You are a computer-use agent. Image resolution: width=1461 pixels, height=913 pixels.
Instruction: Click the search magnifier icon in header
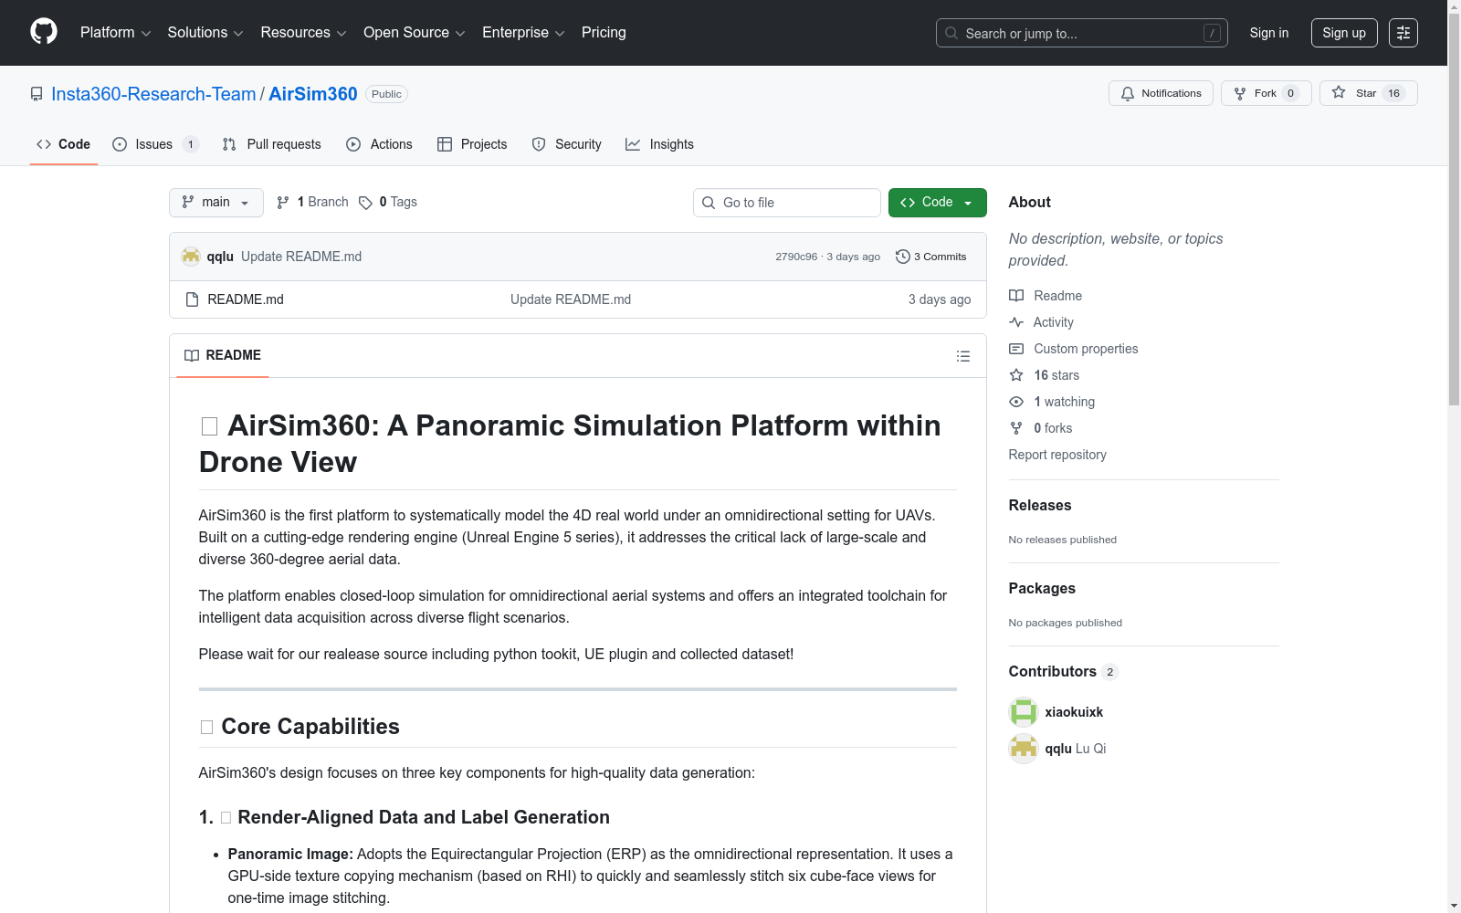click(951, 33)
